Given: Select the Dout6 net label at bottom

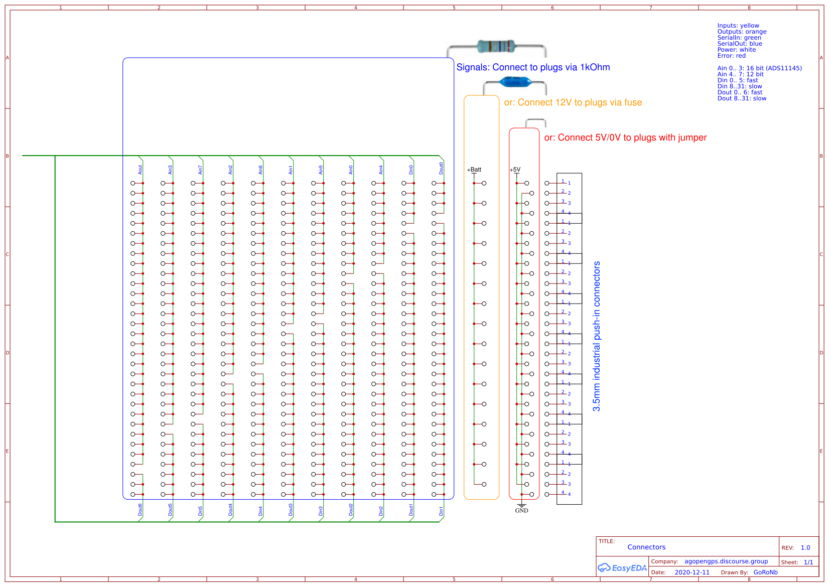Looking at the screenshot, I should [141, 510].
